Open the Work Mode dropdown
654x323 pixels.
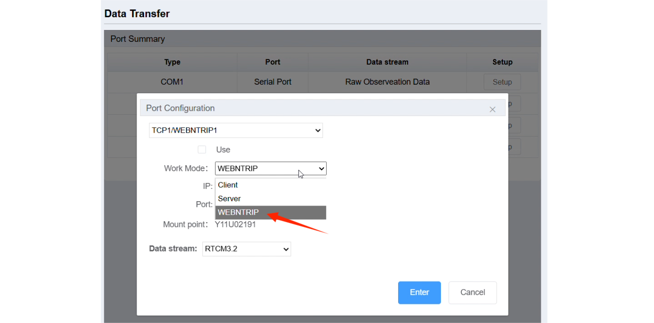(271, 168)
